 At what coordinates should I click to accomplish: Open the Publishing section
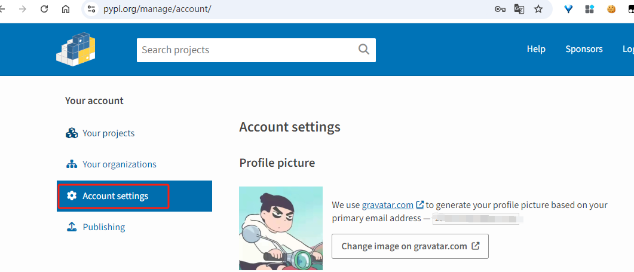(x=103, y=227)
